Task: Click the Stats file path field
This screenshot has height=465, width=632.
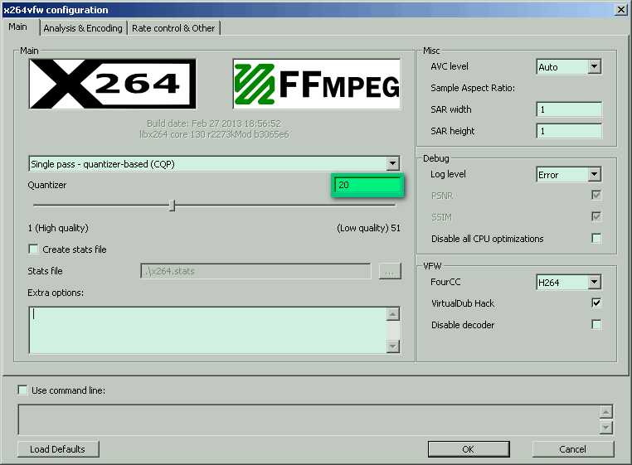Action: (255, 271)
